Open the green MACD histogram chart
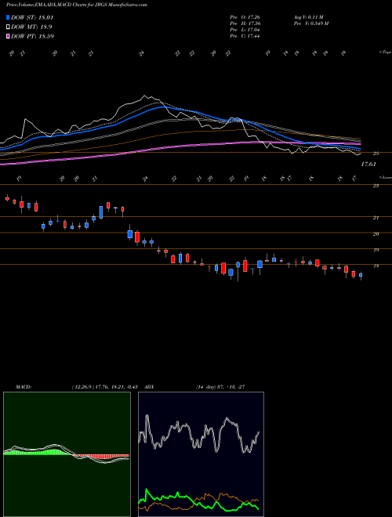Screen dimensions: 392x517 67,454
